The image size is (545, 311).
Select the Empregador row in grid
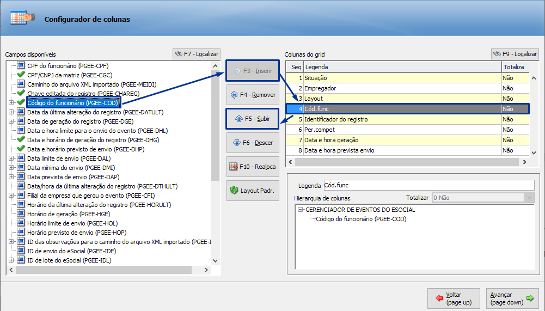point(407,88)
